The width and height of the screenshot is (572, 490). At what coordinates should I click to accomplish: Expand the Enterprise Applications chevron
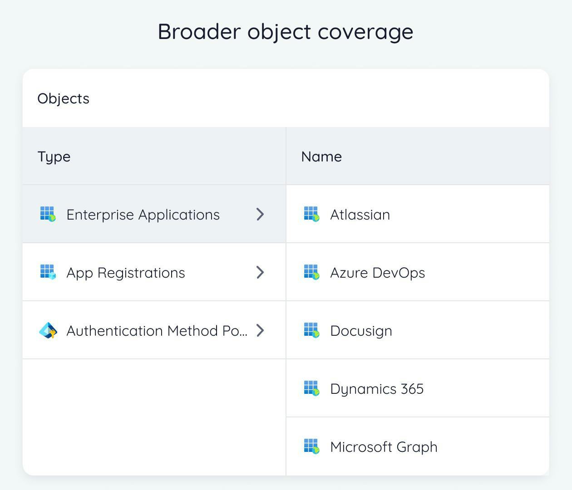(260, 214)
